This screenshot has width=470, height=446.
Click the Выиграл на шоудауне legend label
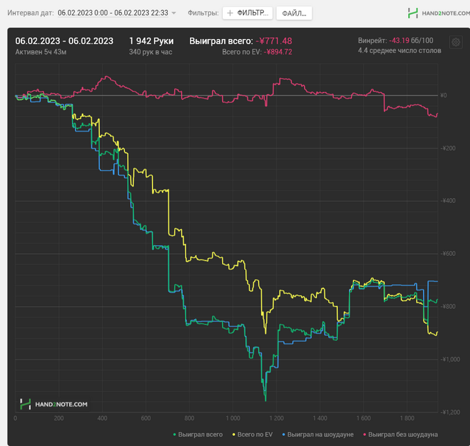(320, 435)
